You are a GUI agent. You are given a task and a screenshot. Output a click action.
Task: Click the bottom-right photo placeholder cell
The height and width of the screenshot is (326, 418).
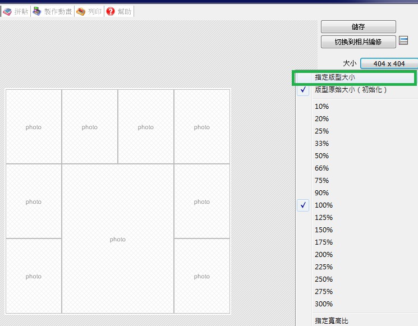[202, 276]
